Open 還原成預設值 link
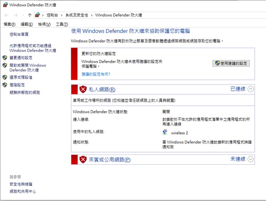 [x=21, y=77]
